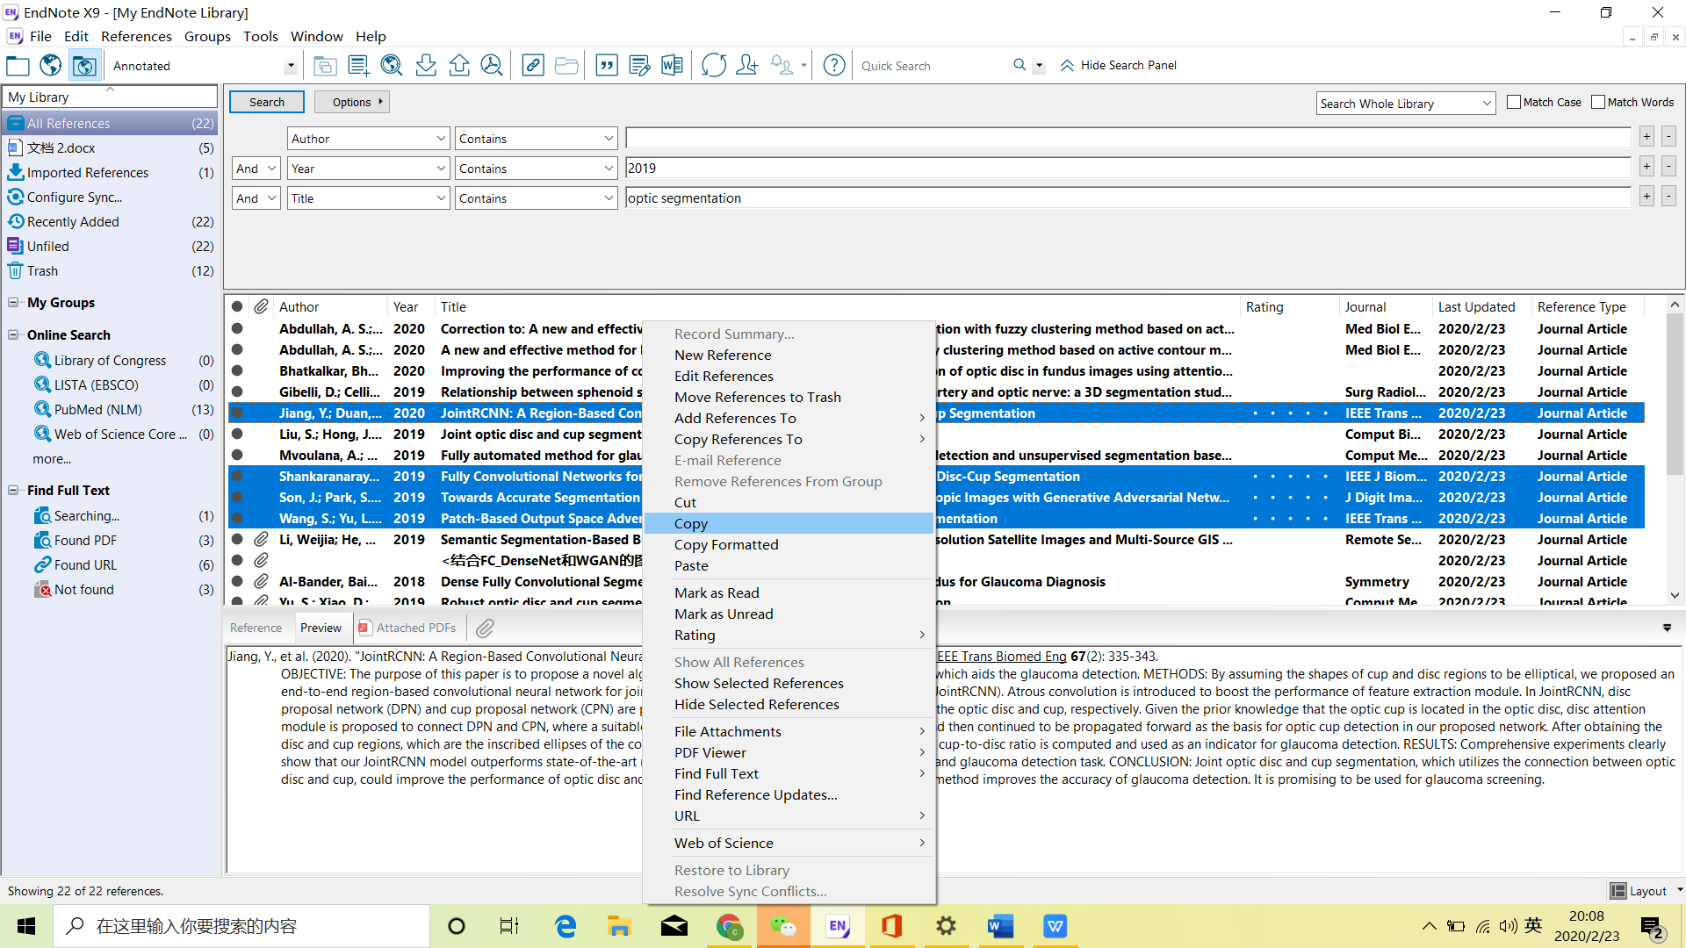Screen dimensions: 1686x948
Task: Click the Find Full Text PDF icon
Action: pos(492,65)
